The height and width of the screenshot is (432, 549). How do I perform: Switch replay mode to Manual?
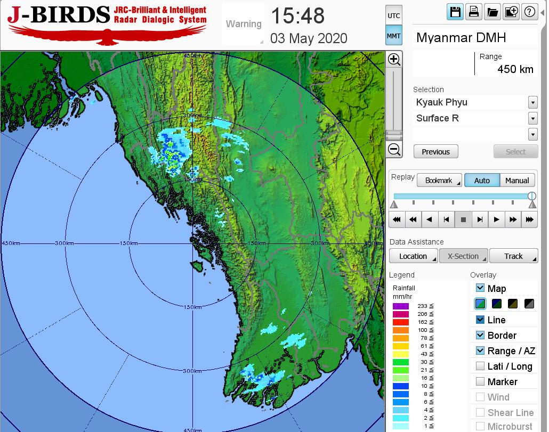[516, 181]
